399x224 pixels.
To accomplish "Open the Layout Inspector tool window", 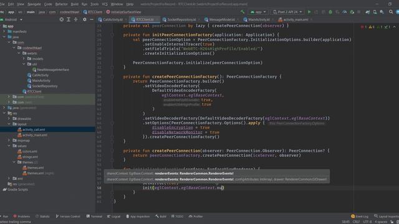I will 387,217.
